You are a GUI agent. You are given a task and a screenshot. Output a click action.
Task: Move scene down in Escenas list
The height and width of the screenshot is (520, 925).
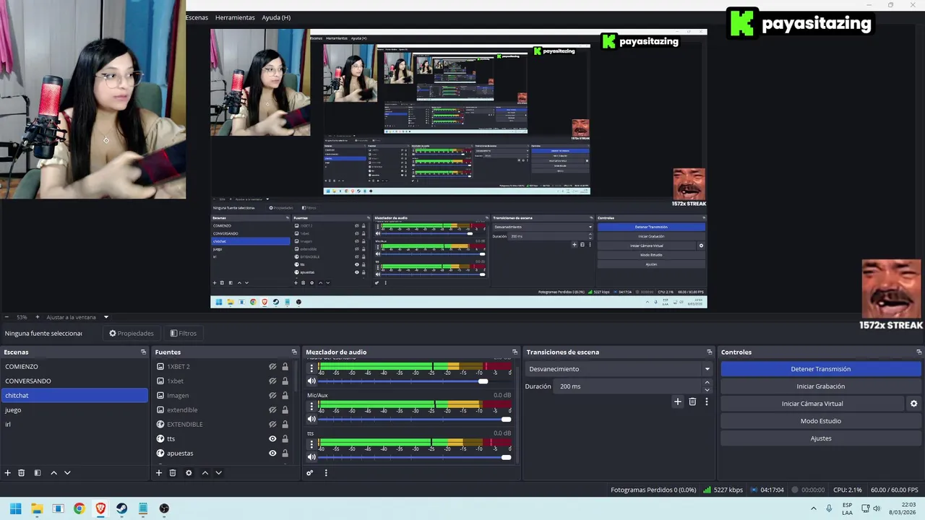(67, 473)
